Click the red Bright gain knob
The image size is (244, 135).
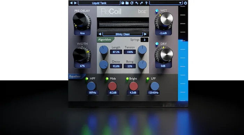tap(134, 86)
